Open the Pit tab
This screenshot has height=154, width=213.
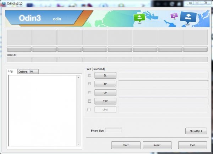coord(34,72)
